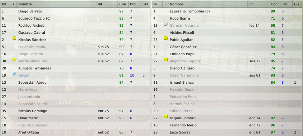Click Ariel Ortega in the left list
The width and height of the screenshot is (303, 136).
coord(29,132)
